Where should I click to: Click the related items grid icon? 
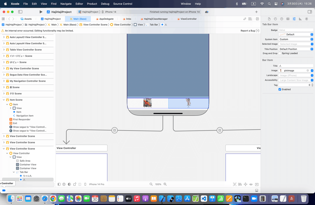click(3, 19)
